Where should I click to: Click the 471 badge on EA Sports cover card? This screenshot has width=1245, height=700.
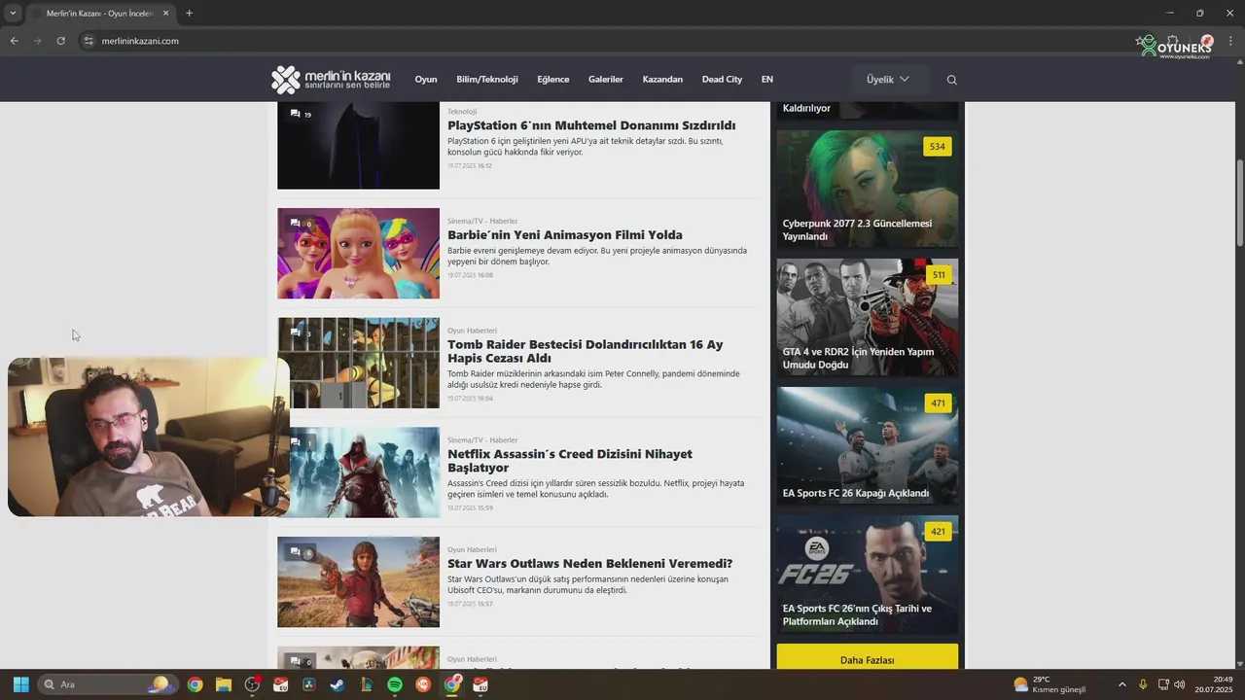938,403
